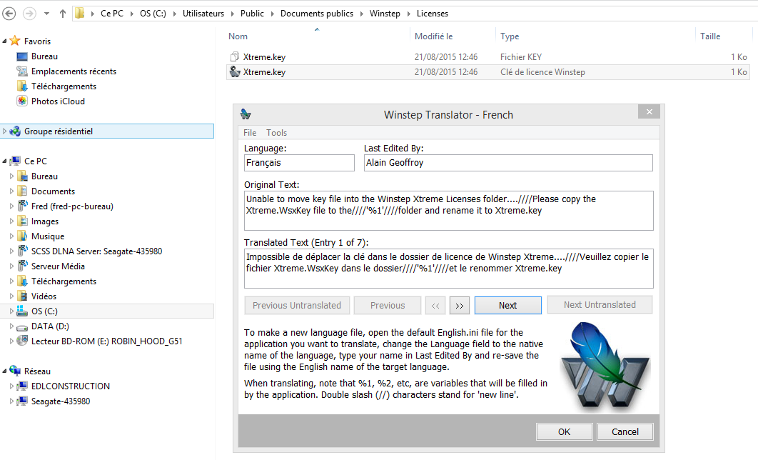
Task: Open Emplacements récents in Favoris
Action: pyautogui.click(x=74, y=71)
